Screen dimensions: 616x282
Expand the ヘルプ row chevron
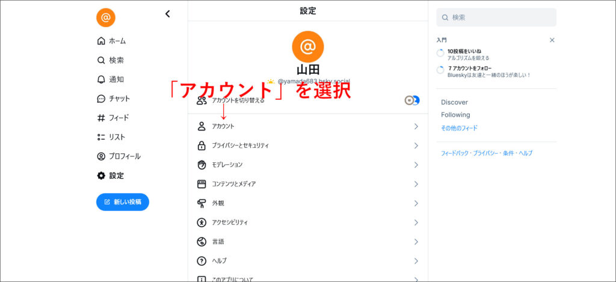click(416, 261)
